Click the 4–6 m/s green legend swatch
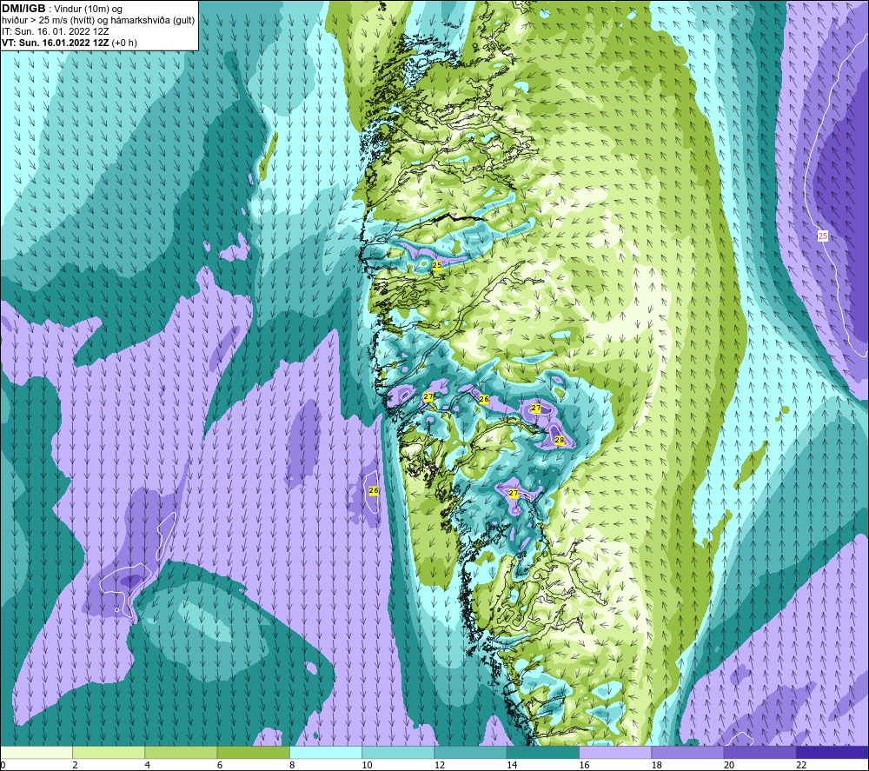 (182, 752)
